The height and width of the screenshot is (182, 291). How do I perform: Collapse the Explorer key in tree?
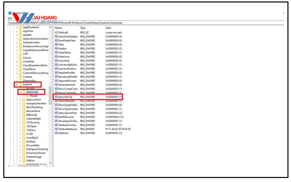16,84
